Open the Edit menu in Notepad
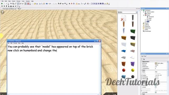 [11, 43]
